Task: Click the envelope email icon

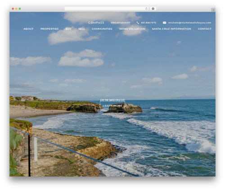Action: (x=164, y=23)
